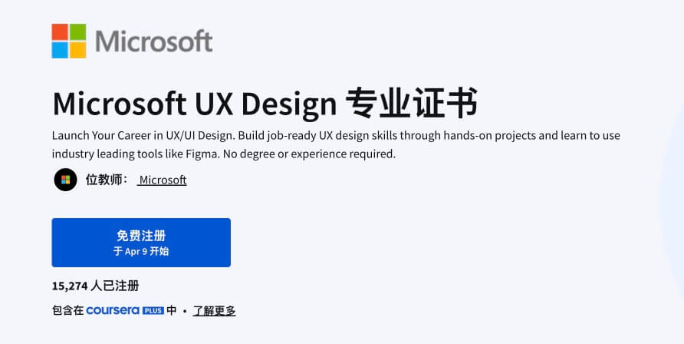Click the "Launch Your Career" description sentence
This screenshot has height=344, width=684.
coord(140,135)
